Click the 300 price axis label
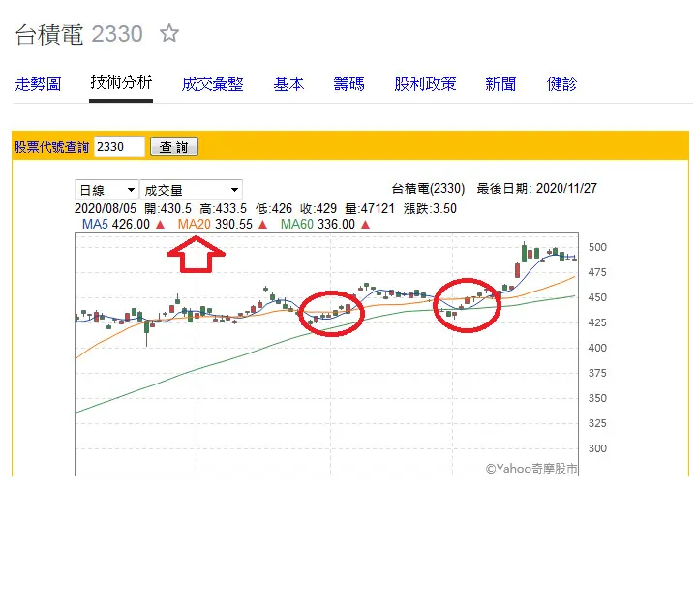697x614 pixels. (x=597, y=448)
